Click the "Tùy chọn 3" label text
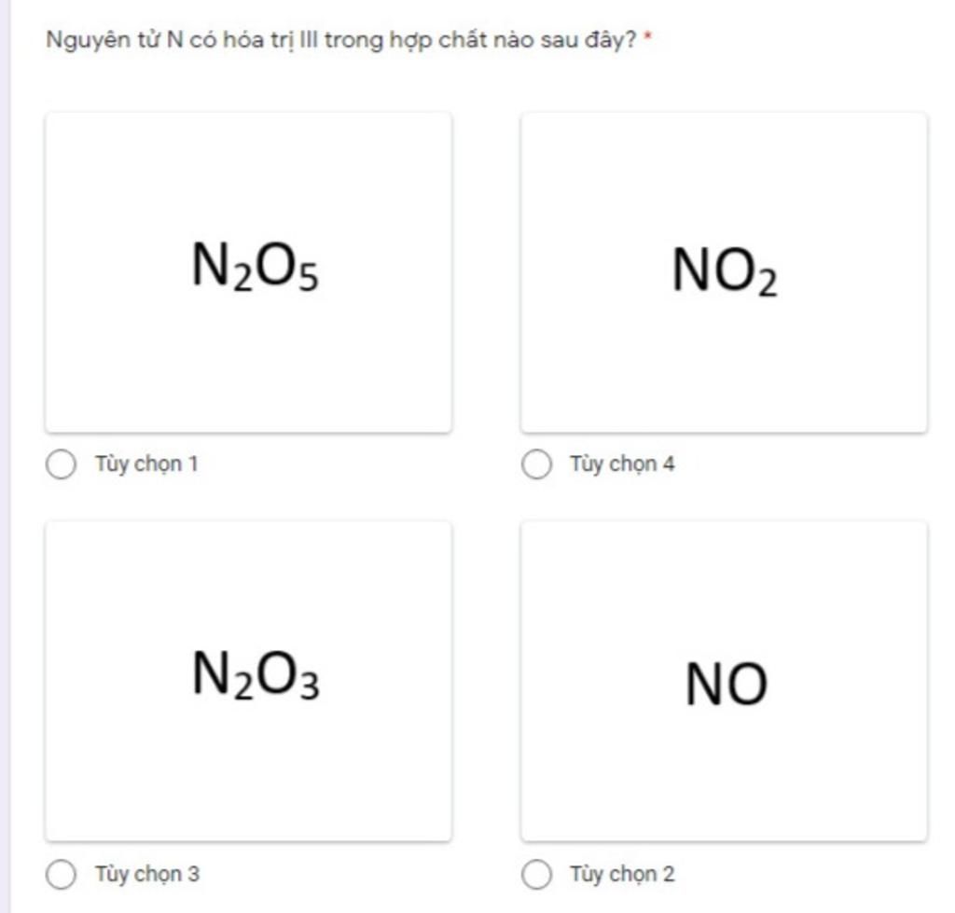 click(146, 874)
